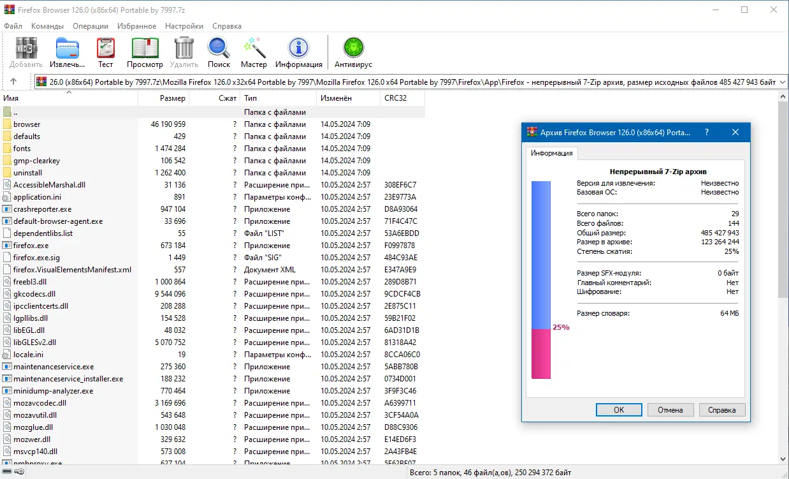The height and width of the screenshot is (479, 789).
Task: Click the crashreporter.exe file icon
Action: pyautogui.click(x=7, y=209)
